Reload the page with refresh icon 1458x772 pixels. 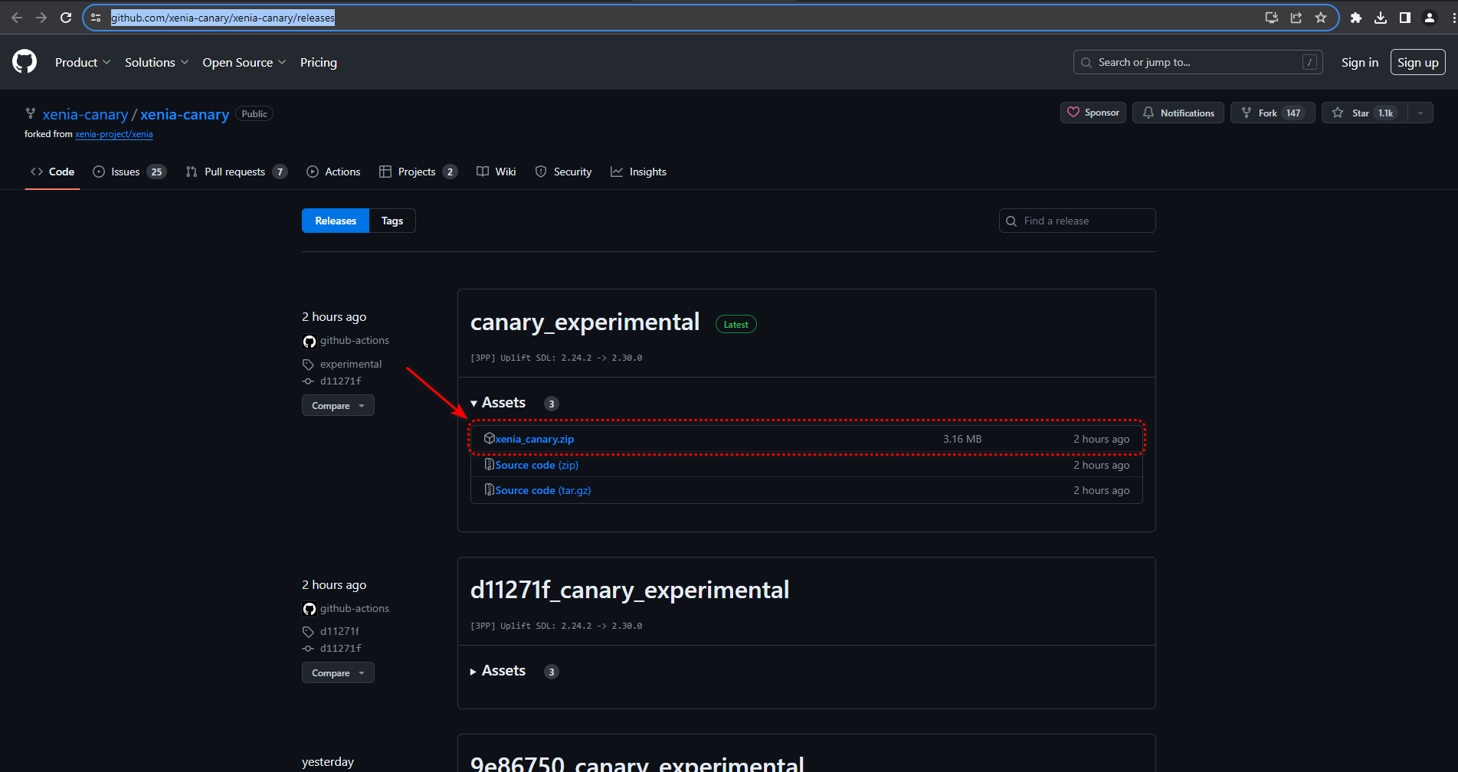pyautogui.click(x=66, y=18)
